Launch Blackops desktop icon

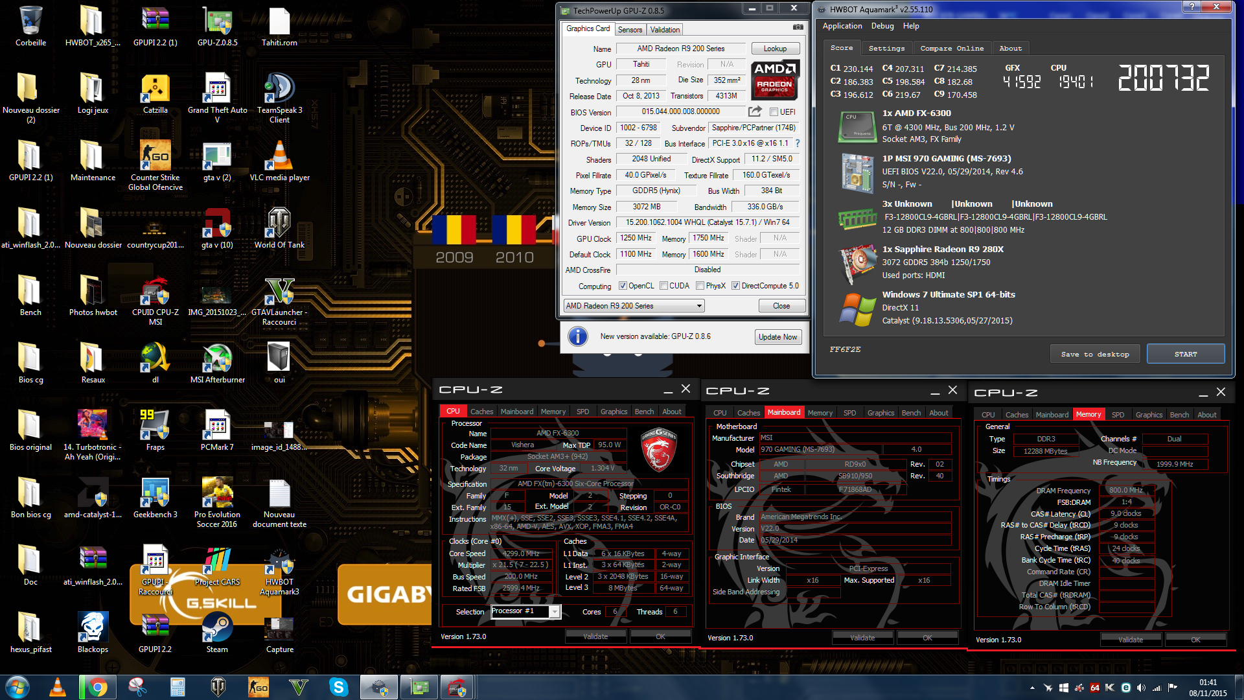pos(93,633)
